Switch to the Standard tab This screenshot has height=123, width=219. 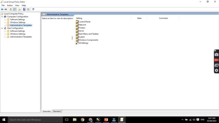coord(57,111)
